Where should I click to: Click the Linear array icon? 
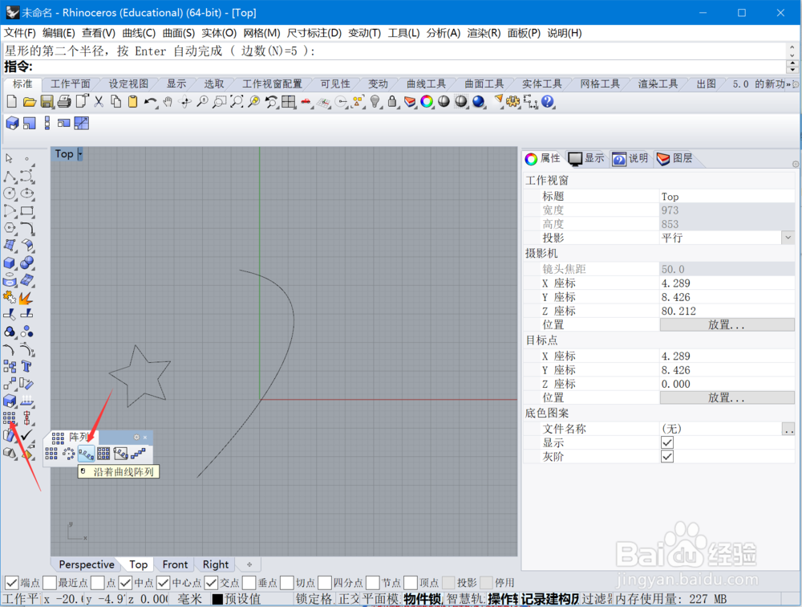138,454
